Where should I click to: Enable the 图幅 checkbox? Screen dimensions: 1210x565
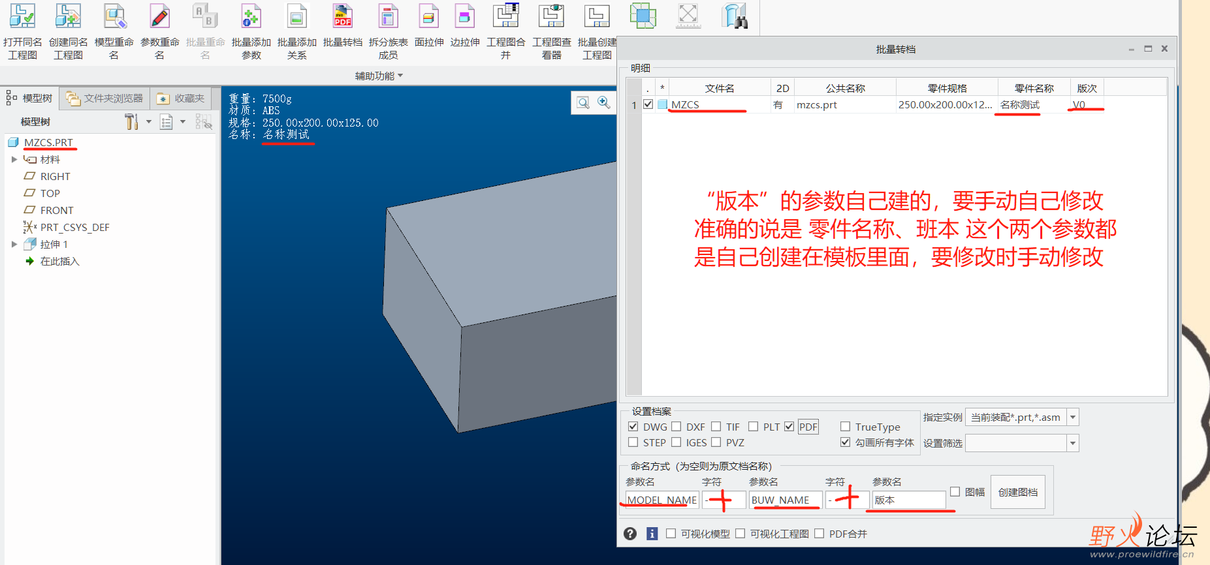955,492
